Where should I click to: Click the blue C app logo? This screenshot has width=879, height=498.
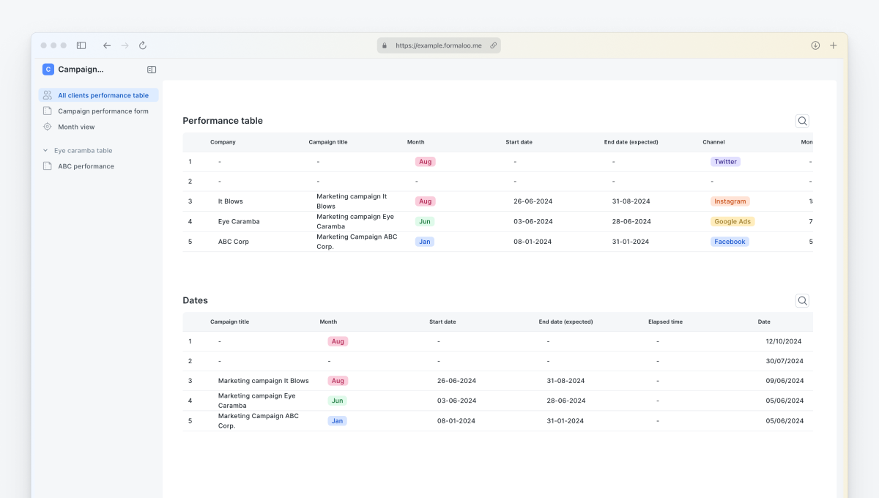click(x=48, y=70)
